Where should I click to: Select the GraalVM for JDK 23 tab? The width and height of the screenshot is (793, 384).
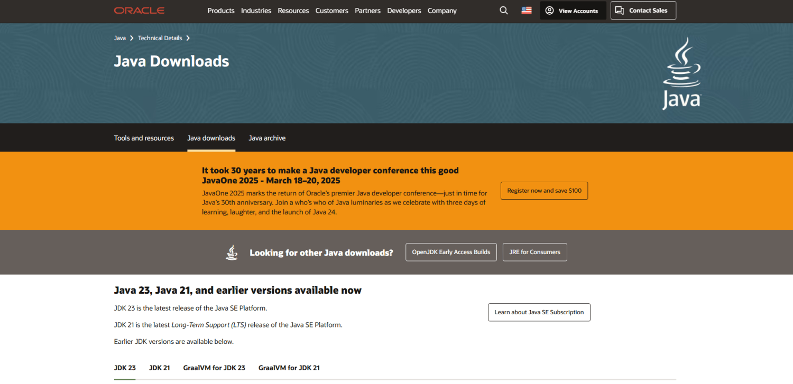click(x=214, y=368)
